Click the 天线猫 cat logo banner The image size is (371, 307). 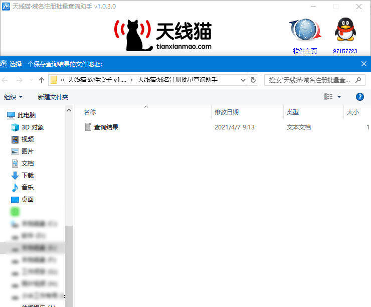click(163, 35)
